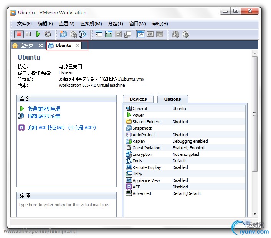The image size is (271, 238).
Task: Open the 编辑(E) menu
Action: (45, 24)
